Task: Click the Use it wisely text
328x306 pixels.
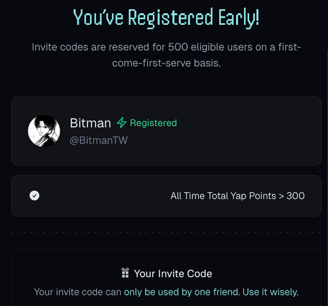Action: point(270,292)
